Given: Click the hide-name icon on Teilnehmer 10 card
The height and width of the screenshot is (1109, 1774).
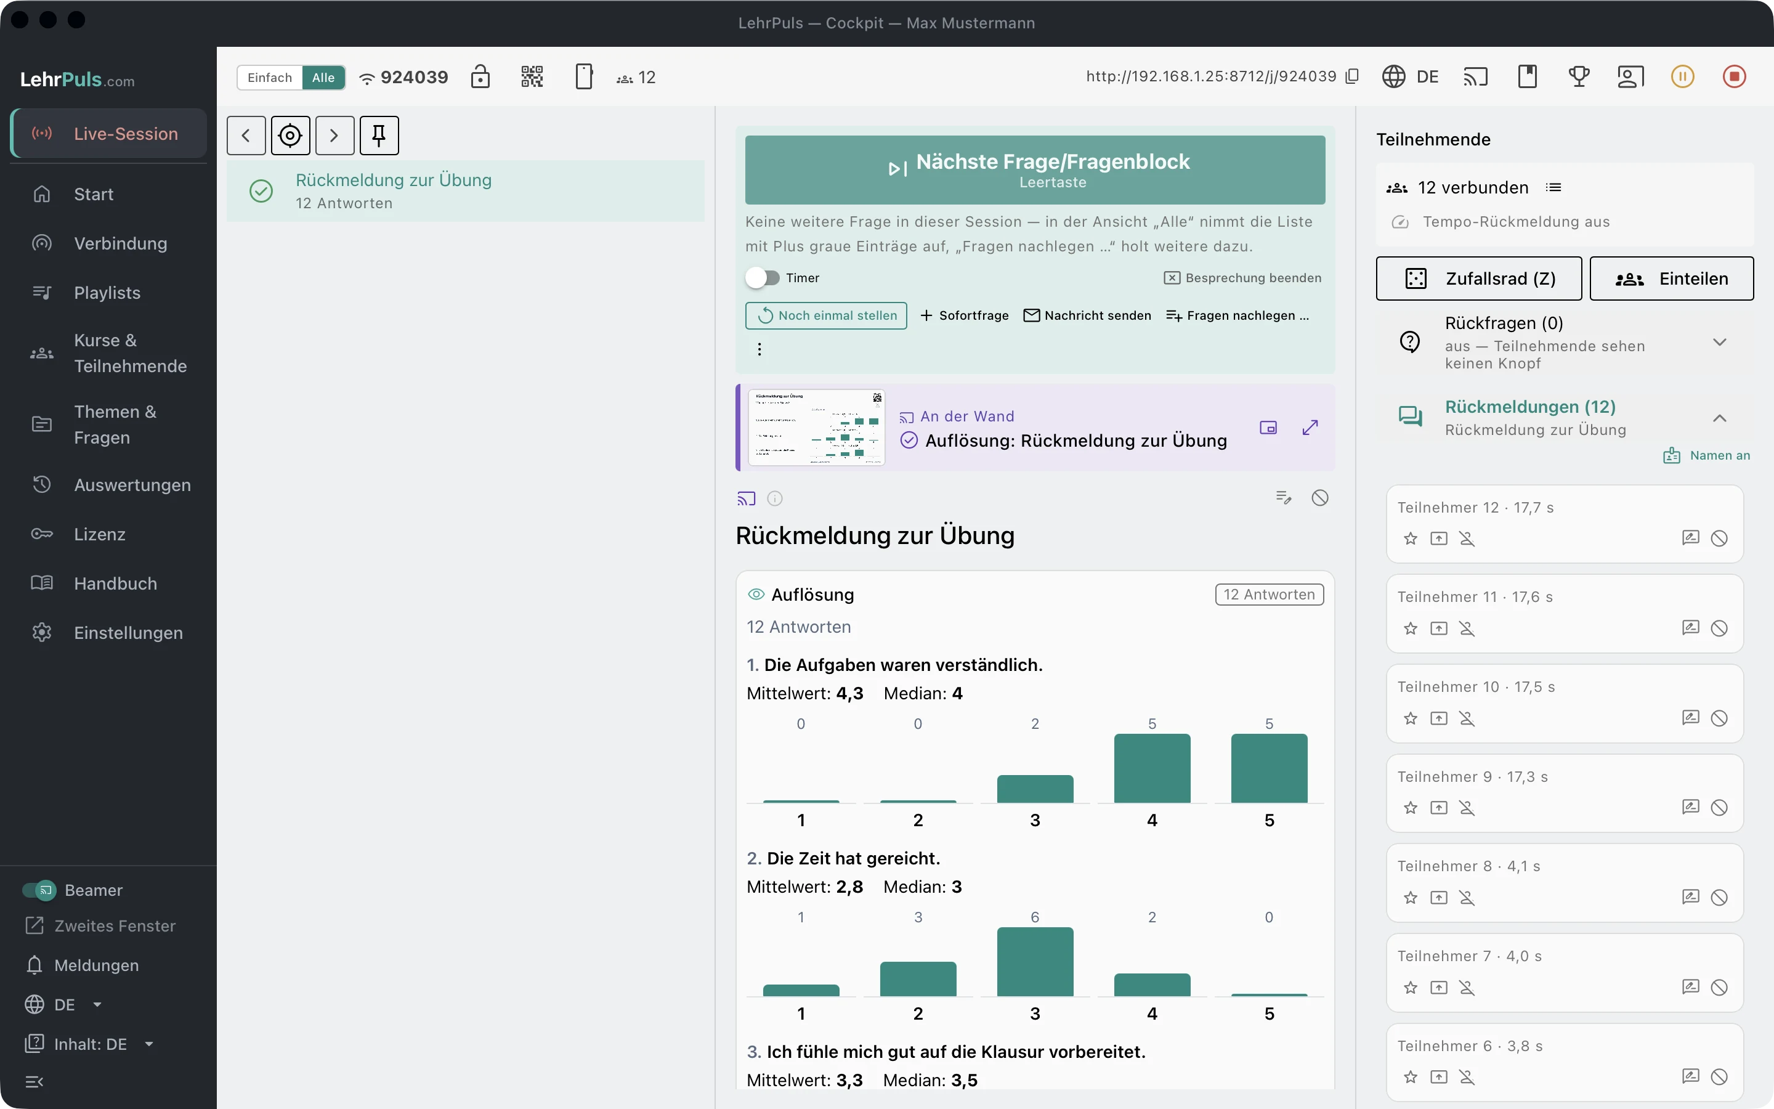Looking at the screenshot, I should point(1467,718).
